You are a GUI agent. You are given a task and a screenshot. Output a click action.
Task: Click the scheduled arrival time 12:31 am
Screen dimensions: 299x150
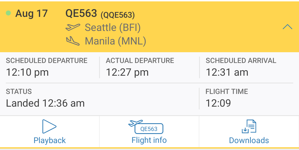tap(227, 72)
